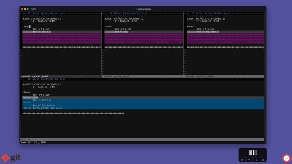
Task: Place cursor on "clean:" in merged pane
Action: (x=26, y=92)
